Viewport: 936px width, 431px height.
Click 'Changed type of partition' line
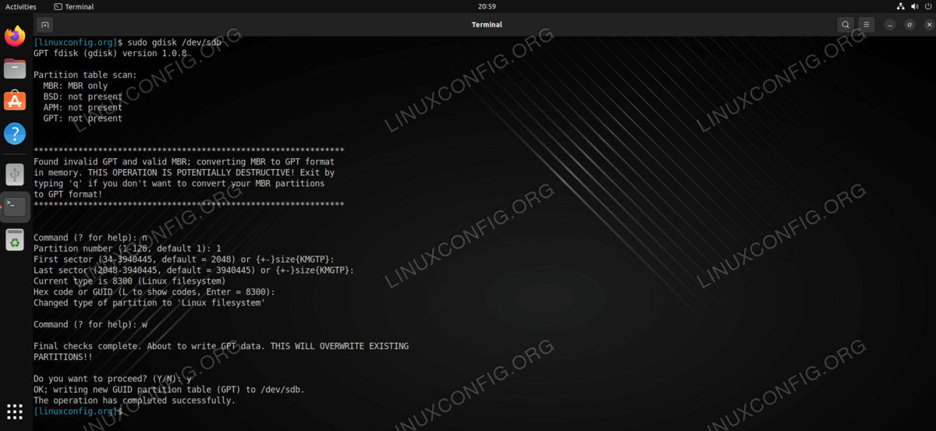(x=149, y=302)
